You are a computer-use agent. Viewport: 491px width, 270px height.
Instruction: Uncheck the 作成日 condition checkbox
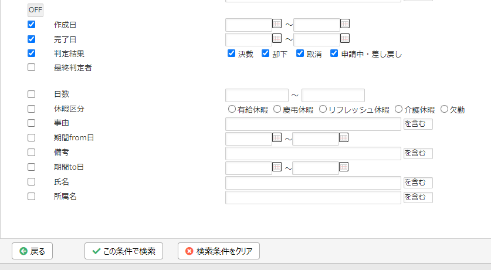(x=31, y=25)
